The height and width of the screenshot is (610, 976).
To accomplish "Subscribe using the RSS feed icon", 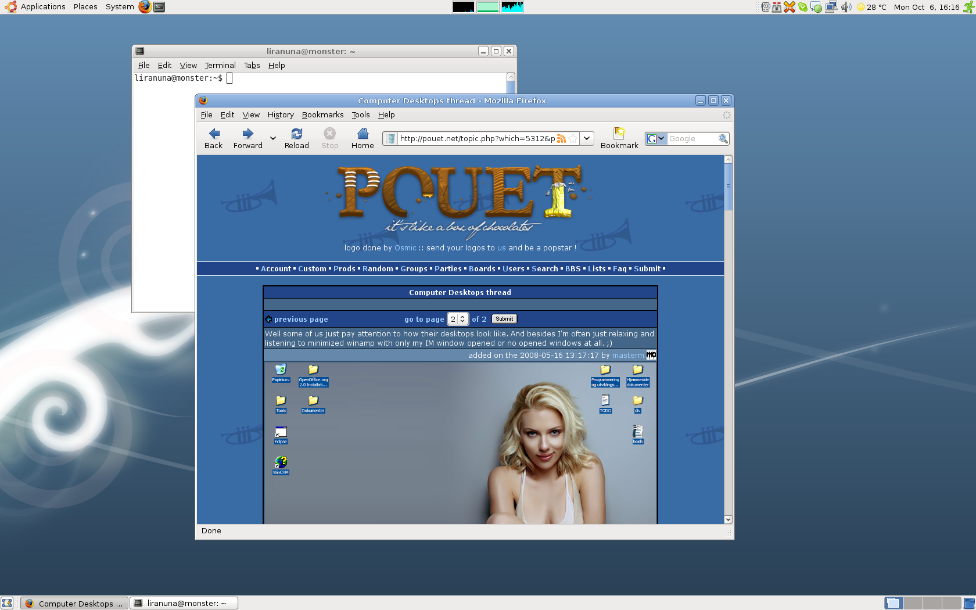I will click(561, 138).
